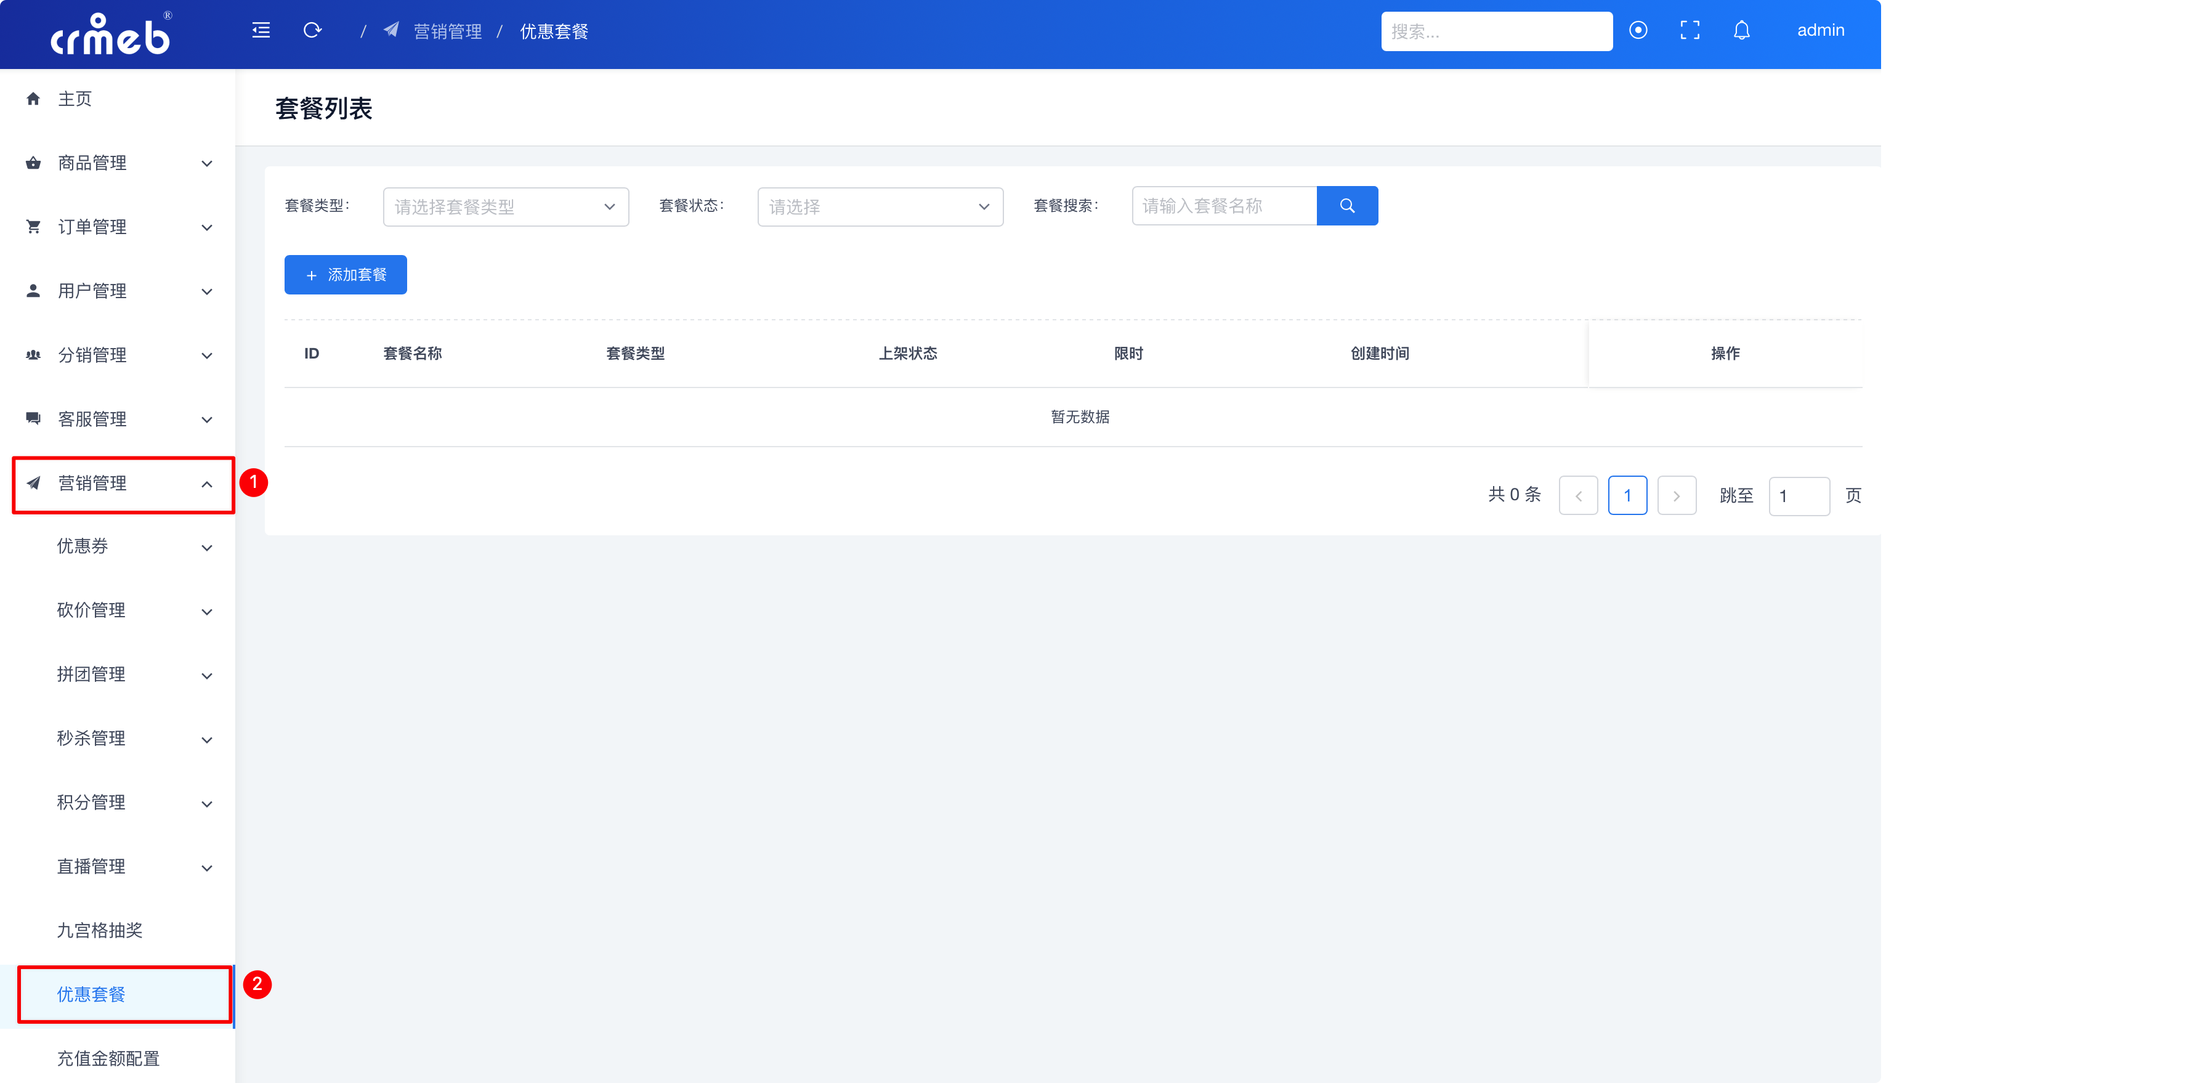Click the 优惠套餐 breadcrumb text
Screen dimensions: 2210x1083
coord(554,31)
